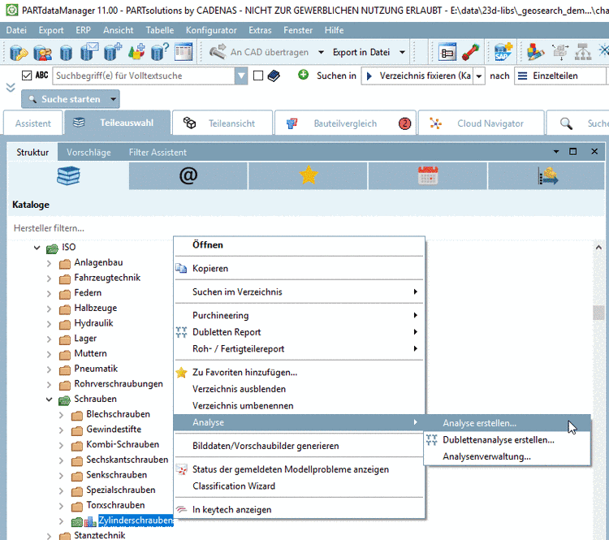Click the hierarchy structure icon in toolbar
This screenshot has width=609, height=540.
[583, 52]
